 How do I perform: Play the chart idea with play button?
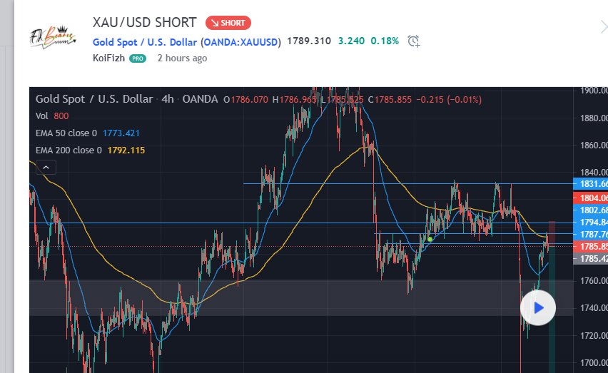[x=538, y=308]
